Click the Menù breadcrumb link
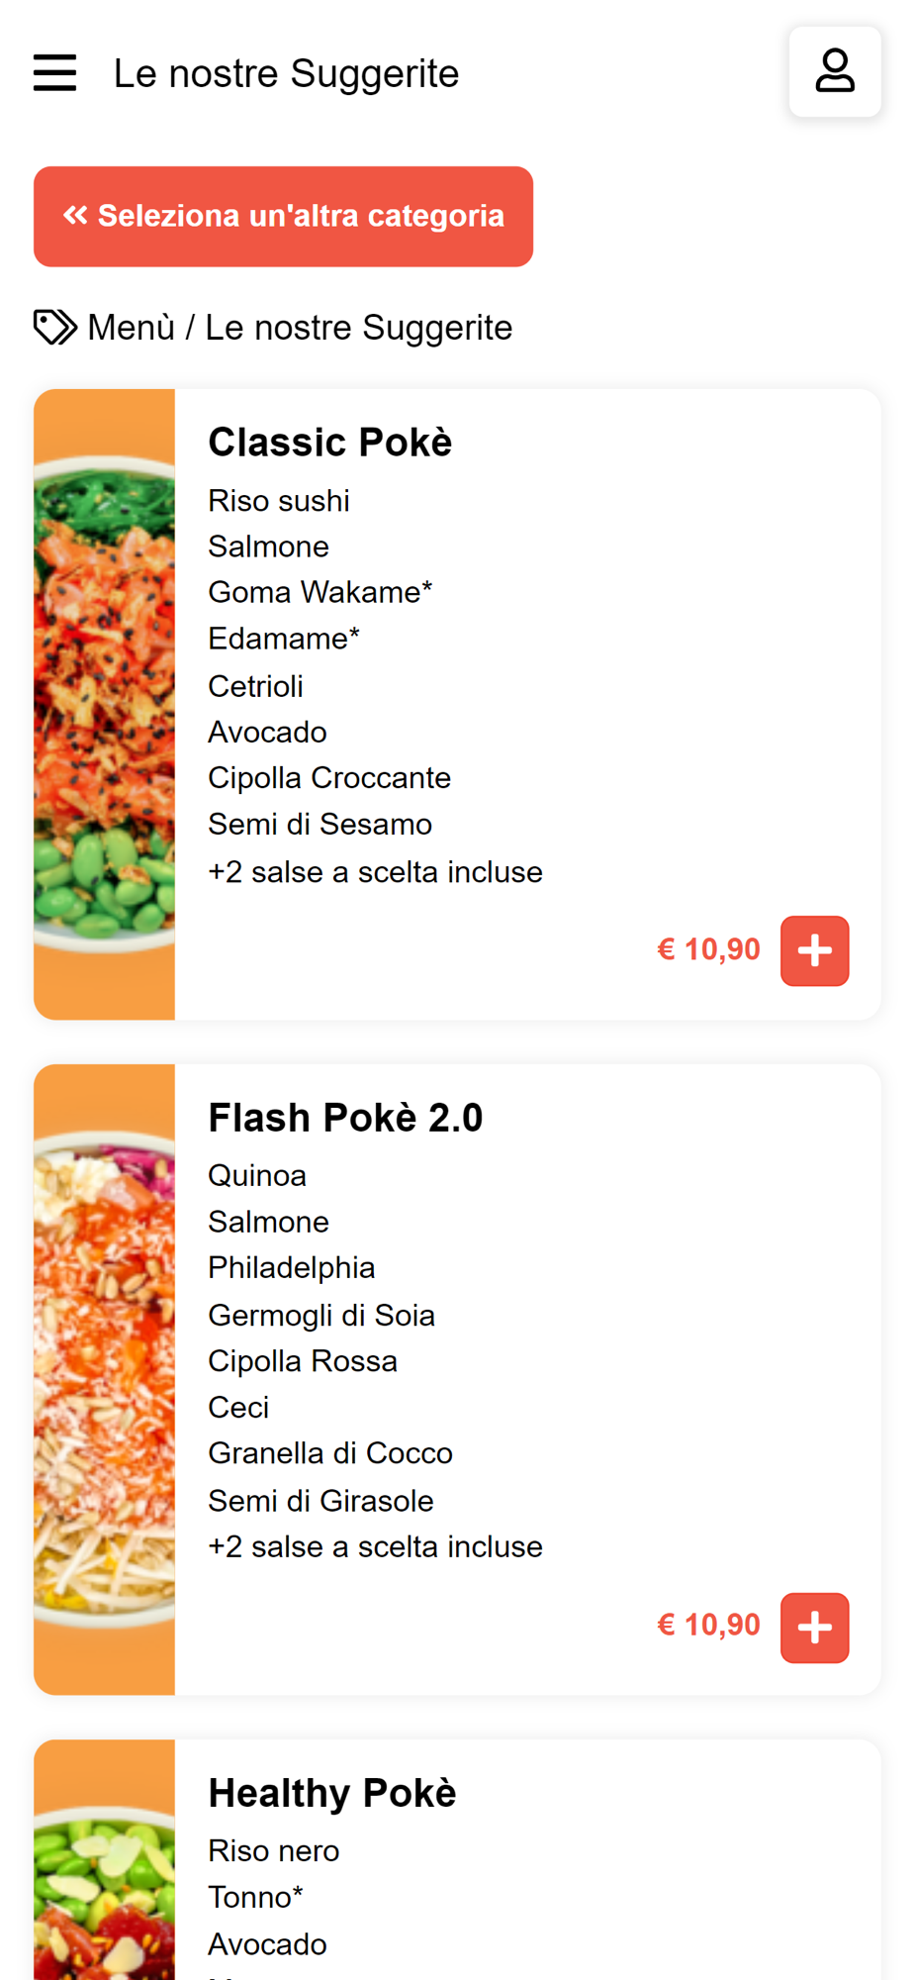Viewport: 914px width, 1980px height. click(x=131, y=328)
